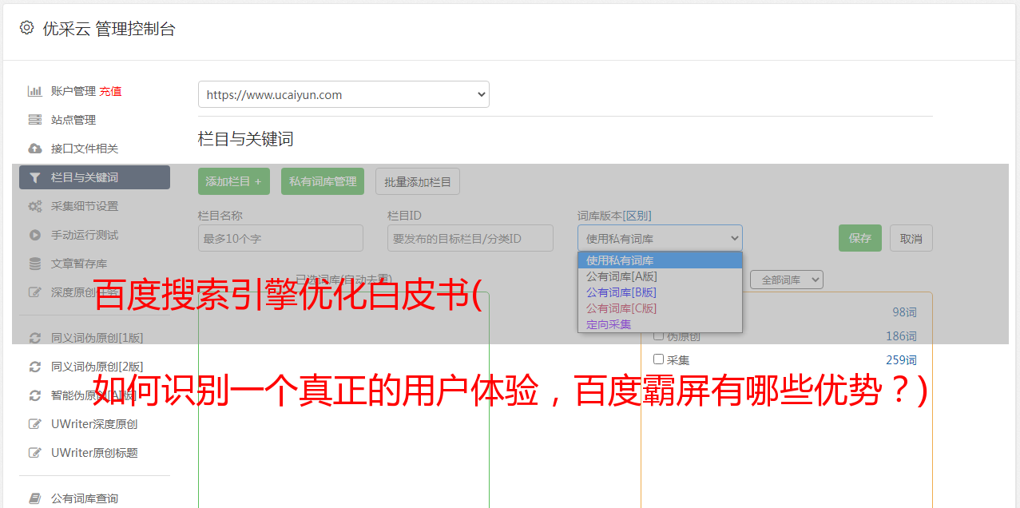Open the 词库版本 dropdown showing 使用私有词库
Viewport: 1020px width, 508px height.
click(x=660, y=238)
